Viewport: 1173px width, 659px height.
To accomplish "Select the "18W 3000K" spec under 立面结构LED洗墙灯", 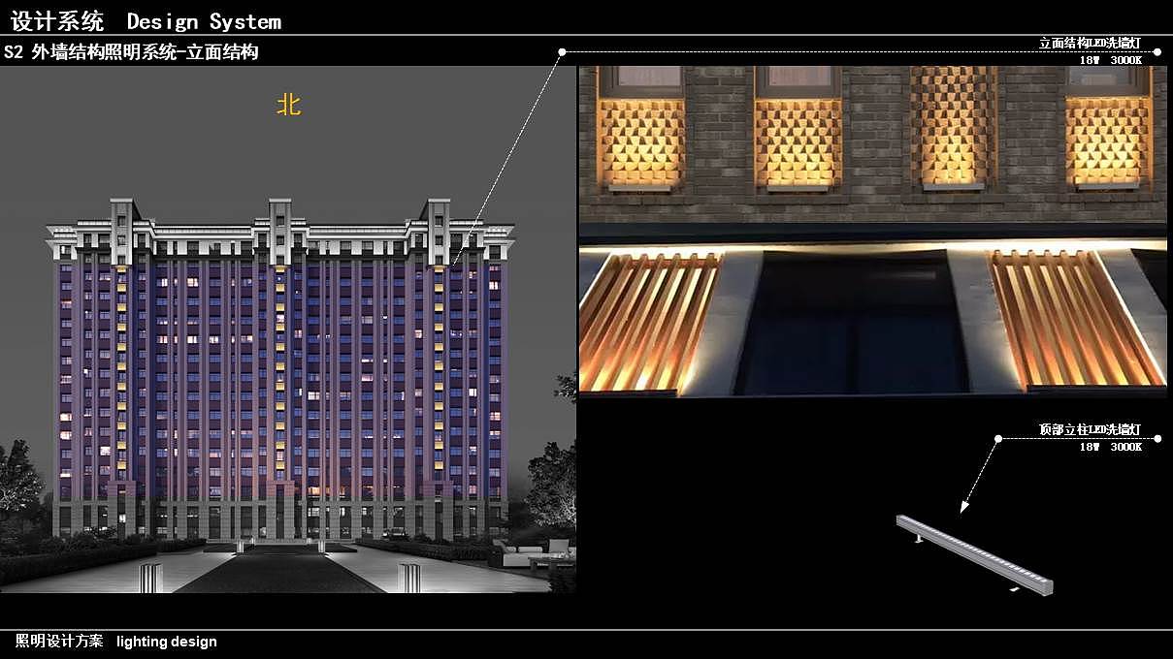I will pyautogui.click(x=1111, y=60).
